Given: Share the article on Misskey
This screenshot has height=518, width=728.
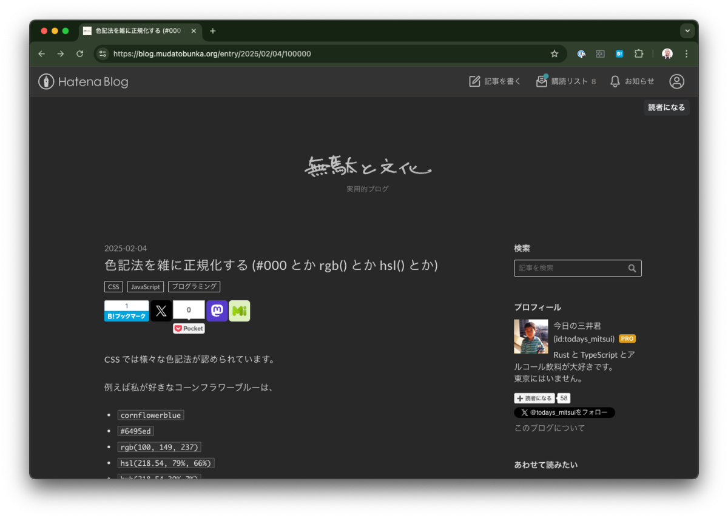Looking at the screenshot, I should (x=240, y=311).
